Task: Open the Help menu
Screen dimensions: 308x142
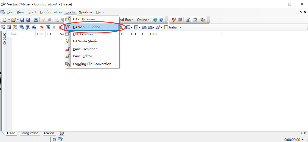Action: (100, 12)
